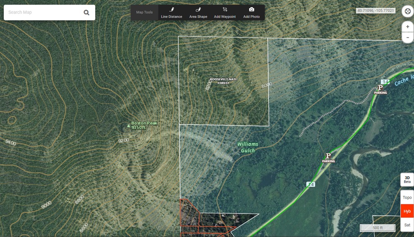Select the Line Distance tool
414x237 pixels.
172,13
